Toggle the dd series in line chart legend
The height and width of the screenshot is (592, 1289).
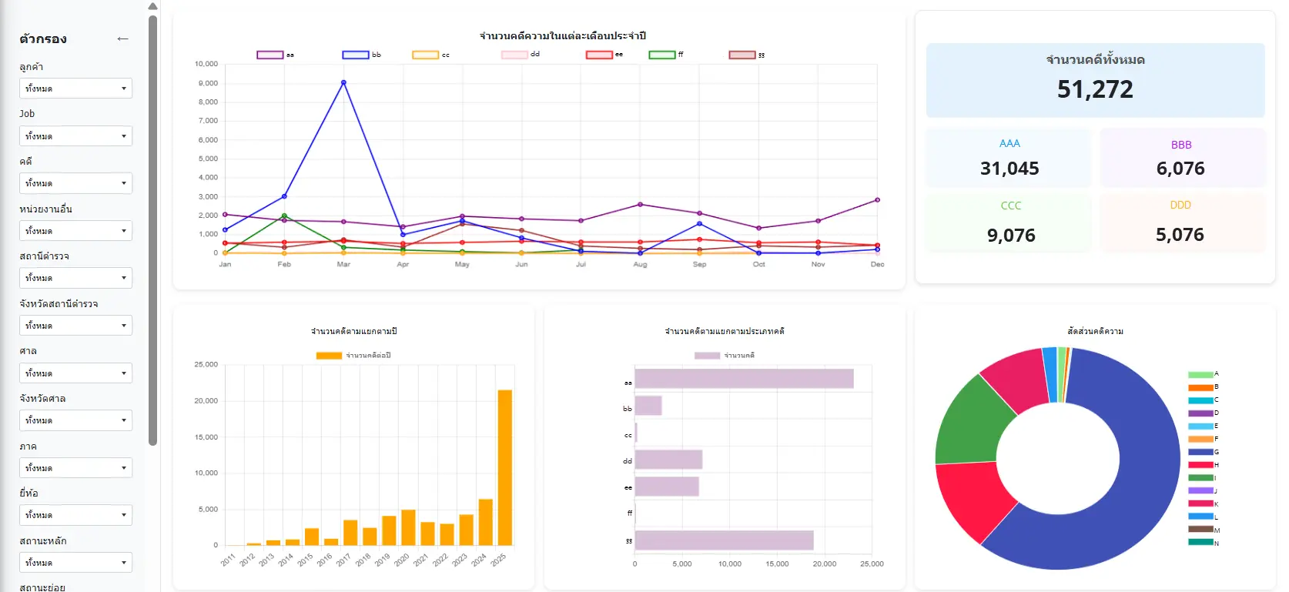pos(521,55)
